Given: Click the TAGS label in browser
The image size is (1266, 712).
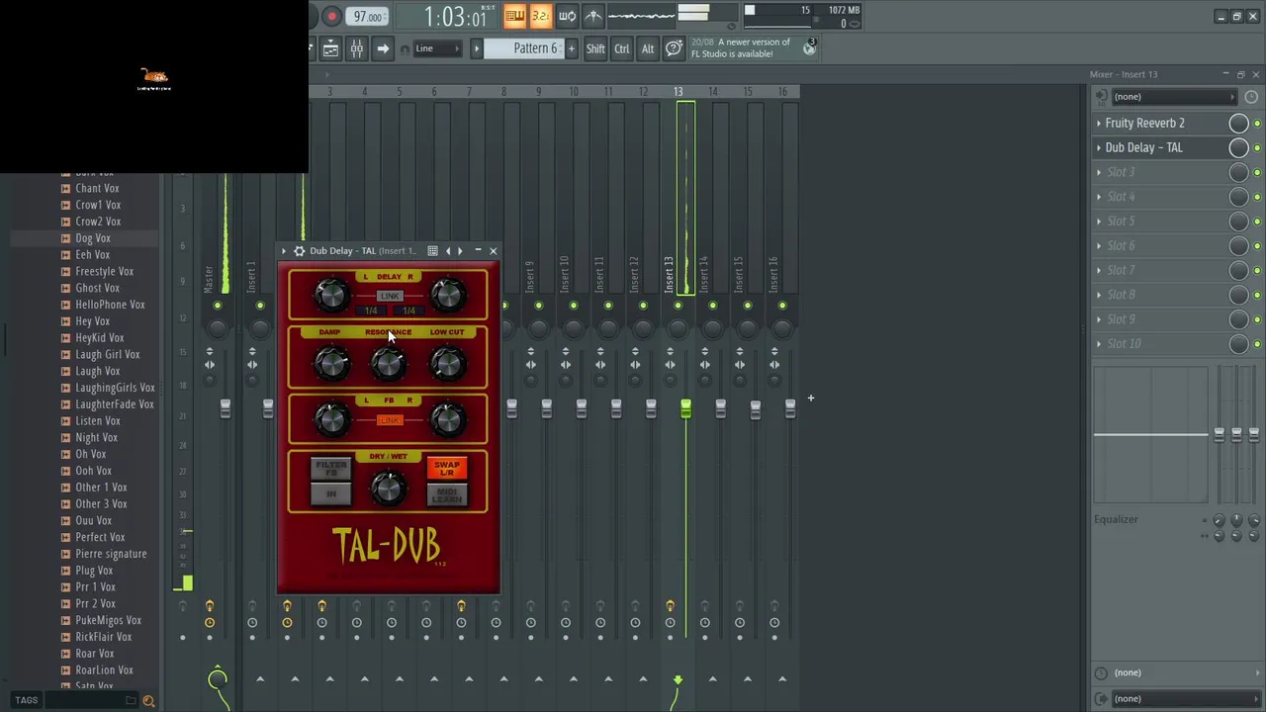Looking at the screenshot, I should [27, 700].
